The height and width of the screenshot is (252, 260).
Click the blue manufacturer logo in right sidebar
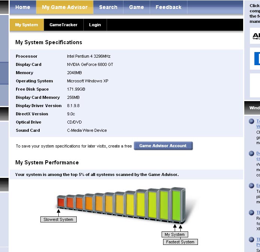coord(257,58)
